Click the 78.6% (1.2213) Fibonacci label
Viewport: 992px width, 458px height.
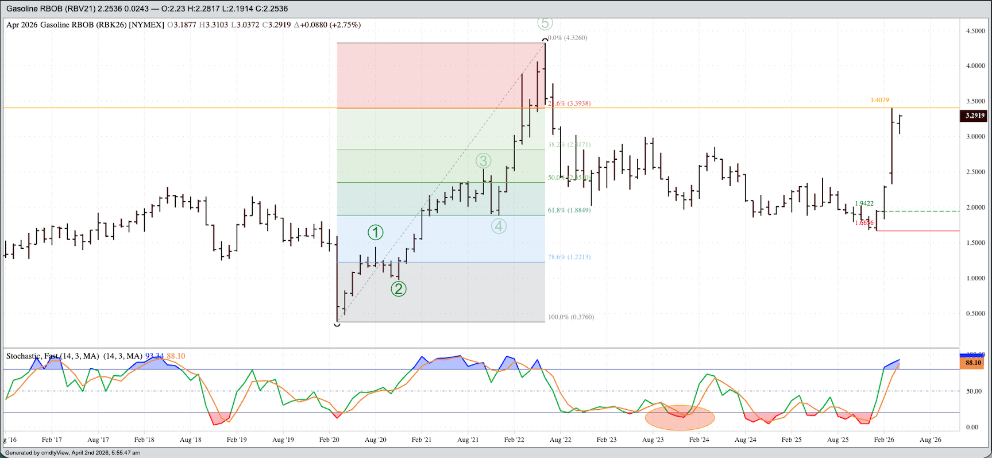tap(569, 257)
